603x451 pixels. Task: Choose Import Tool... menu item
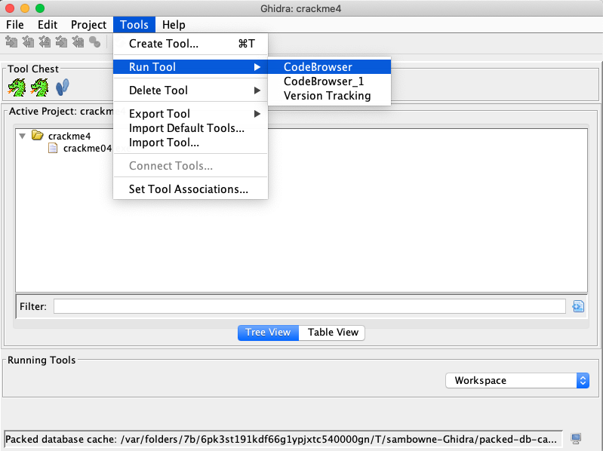(190, 143)
